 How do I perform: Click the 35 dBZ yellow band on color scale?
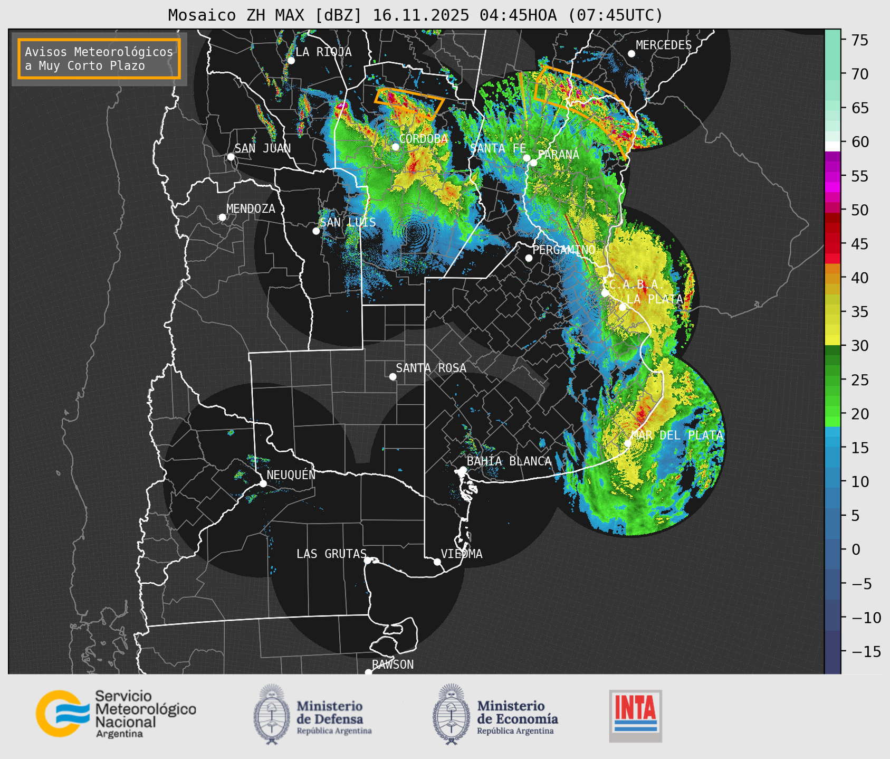click(x=832, y=312)
